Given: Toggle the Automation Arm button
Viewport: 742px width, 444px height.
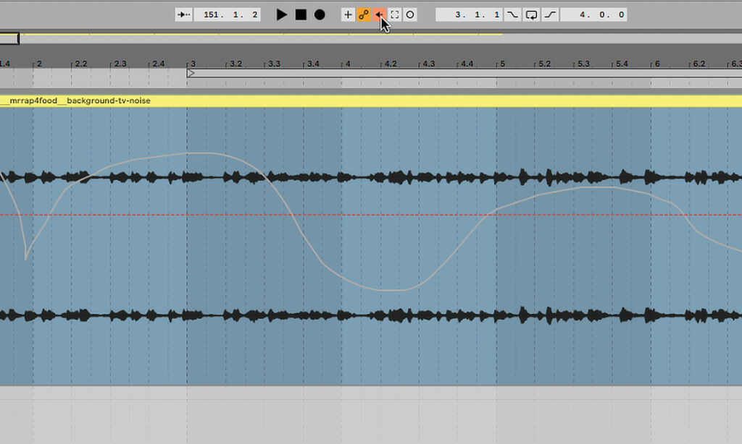Looking at the screenshot, I should tap(364, 14).
